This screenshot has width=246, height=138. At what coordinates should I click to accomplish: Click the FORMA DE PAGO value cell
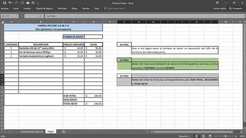coord(93,37)
